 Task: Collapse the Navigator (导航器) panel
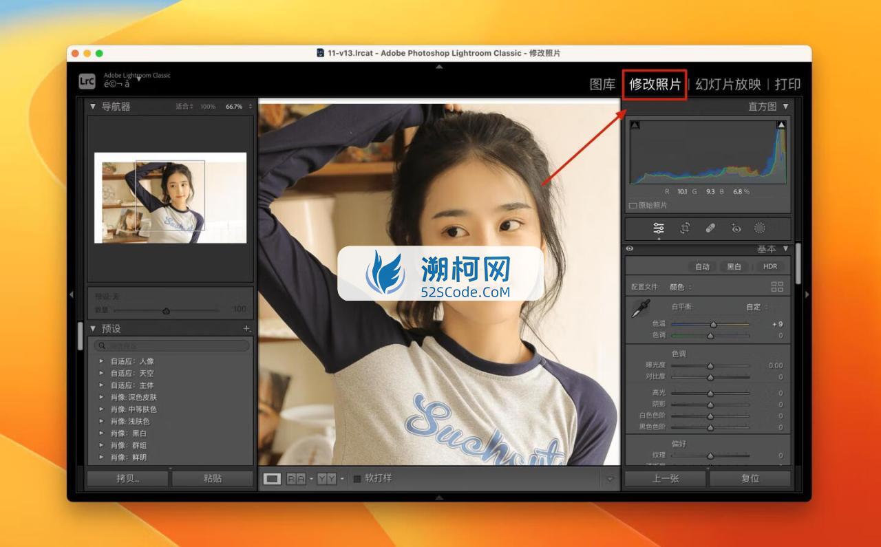pyautogui.click(x=93, y=107)
